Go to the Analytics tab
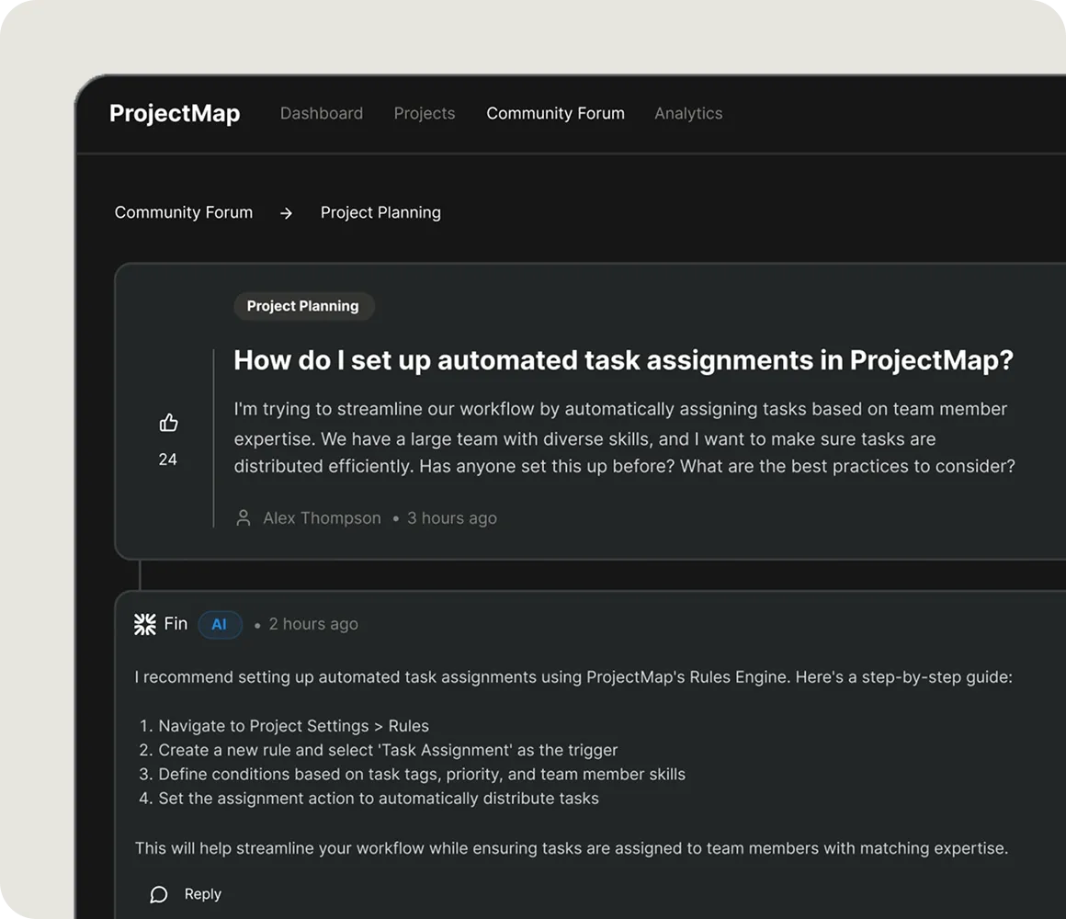Viewport: 1066px width, 919px height. [x=688, y=113]
